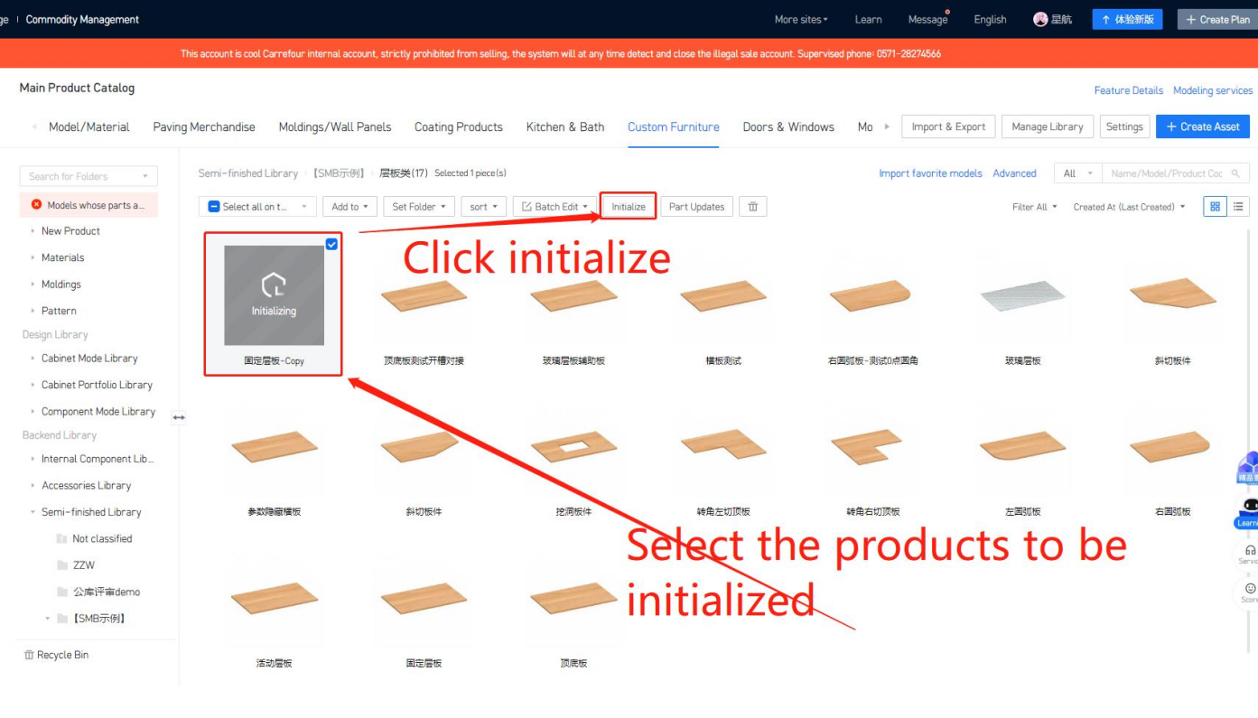The width and height of the screenshot is (1258, 718).
Task: Open the Score smiley widget
Action: tap(1250, 592)
